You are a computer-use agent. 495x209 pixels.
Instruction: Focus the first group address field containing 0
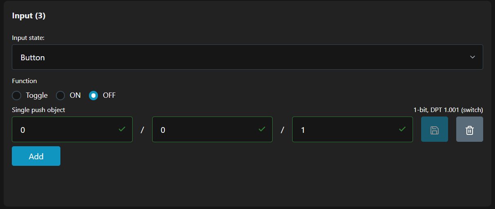[65, 130]
